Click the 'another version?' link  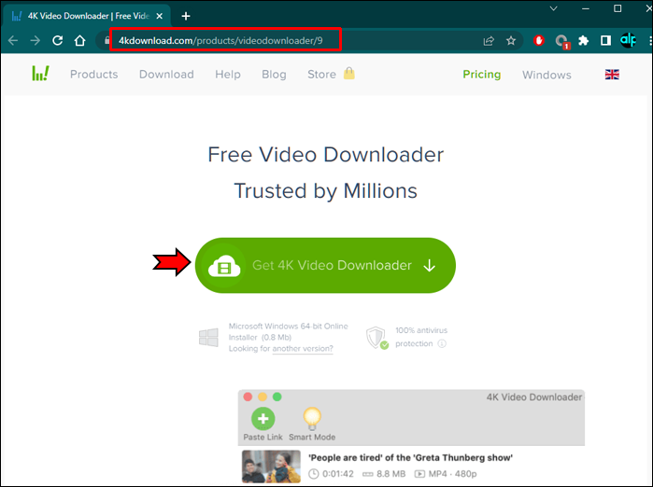coord(303,349)
